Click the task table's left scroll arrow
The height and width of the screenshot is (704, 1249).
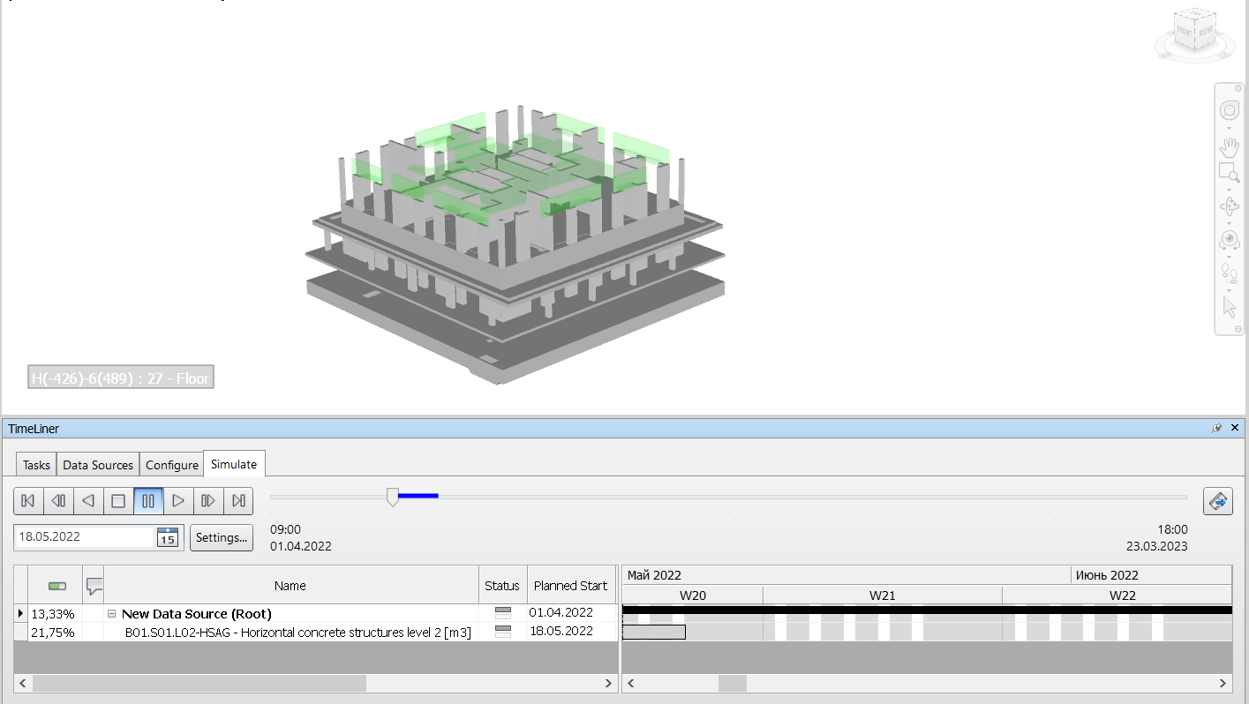(23, 684)
